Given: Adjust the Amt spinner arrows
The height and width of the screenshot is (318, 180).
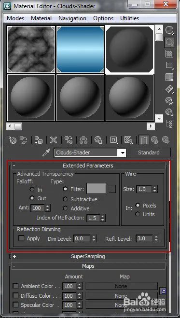Looking at the screenshot, I should pos(48,208).
